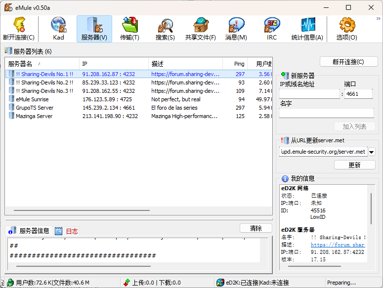Click the IP or domain address field
This screenshot has width=383, height=288.
coord(309,94)
